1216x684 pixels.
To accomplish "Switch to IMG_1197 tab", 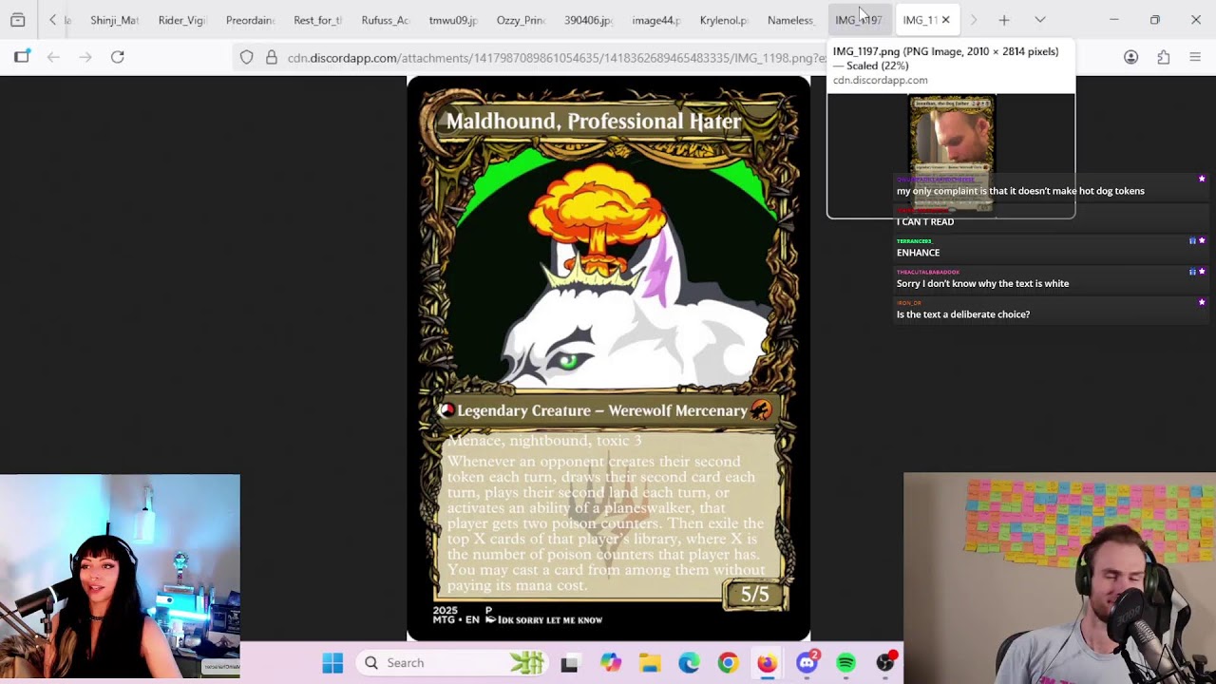I will click(x=859, y=20).
